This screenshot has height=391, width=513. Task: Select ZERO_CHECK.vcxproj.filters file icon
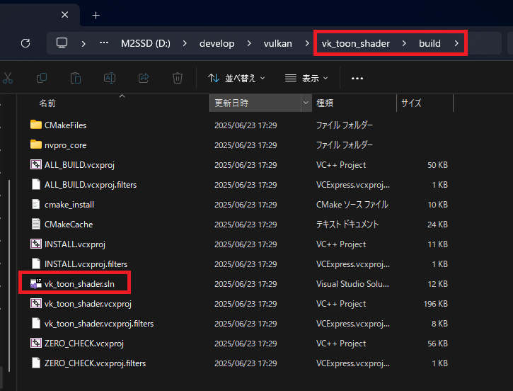click(36, 363)
